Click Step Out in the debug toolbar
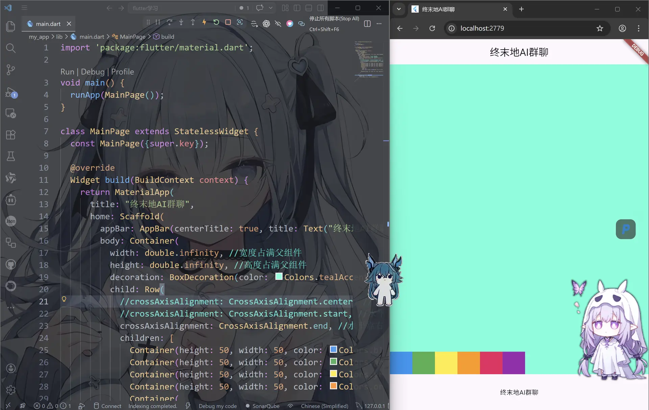The image size is (649, 410). click(193, 22)
